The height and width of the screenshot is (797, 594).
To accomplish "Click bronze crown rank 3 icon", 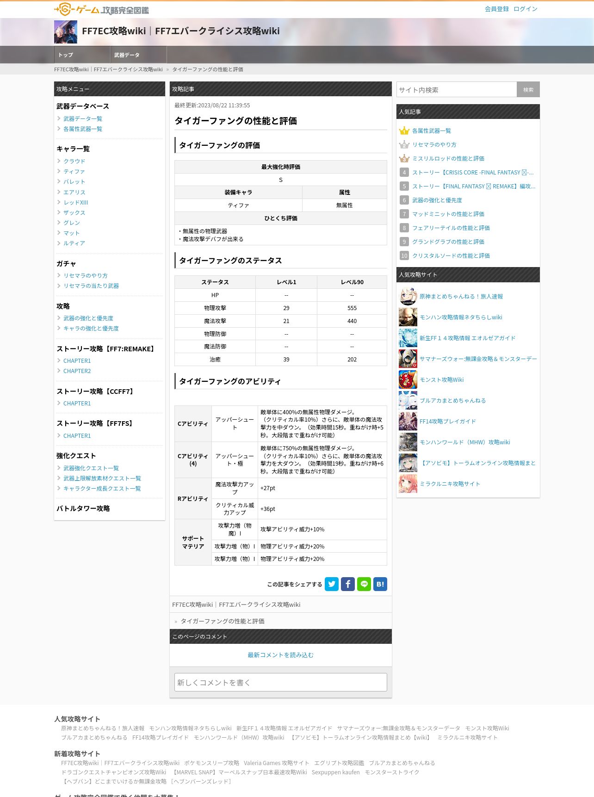I will (404, 158).
